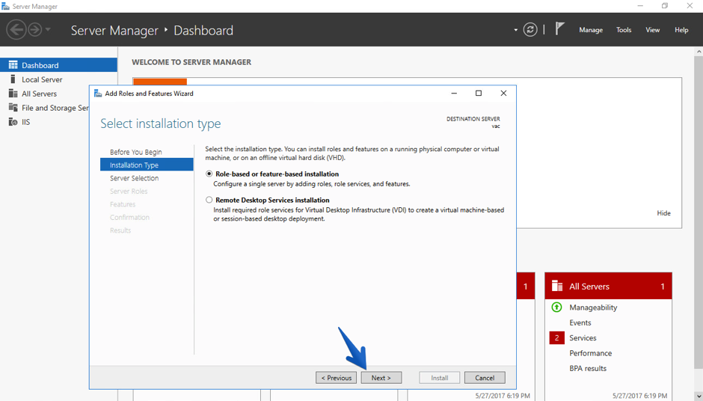Image resolution: width=703 pixels, height=401 pixels.
Task: Go to Server Selection wizard step
Action: point(134,178)
